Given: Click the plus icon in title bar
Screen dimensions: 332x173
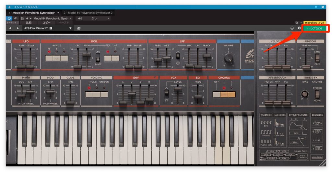Looking at the screenshot, I should pyautogui.click(x=9, y=7).
